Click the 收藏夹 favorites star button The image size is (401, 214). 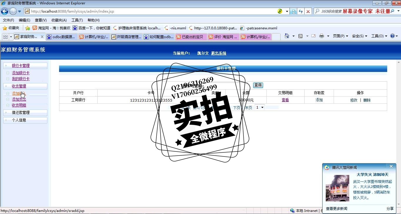[x=11, y=28]
